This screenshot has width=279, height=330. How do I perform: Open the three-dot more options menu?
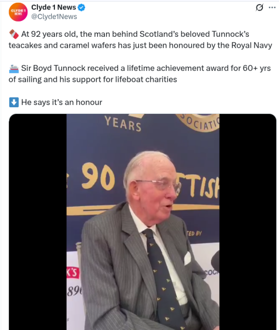(272, 8)
